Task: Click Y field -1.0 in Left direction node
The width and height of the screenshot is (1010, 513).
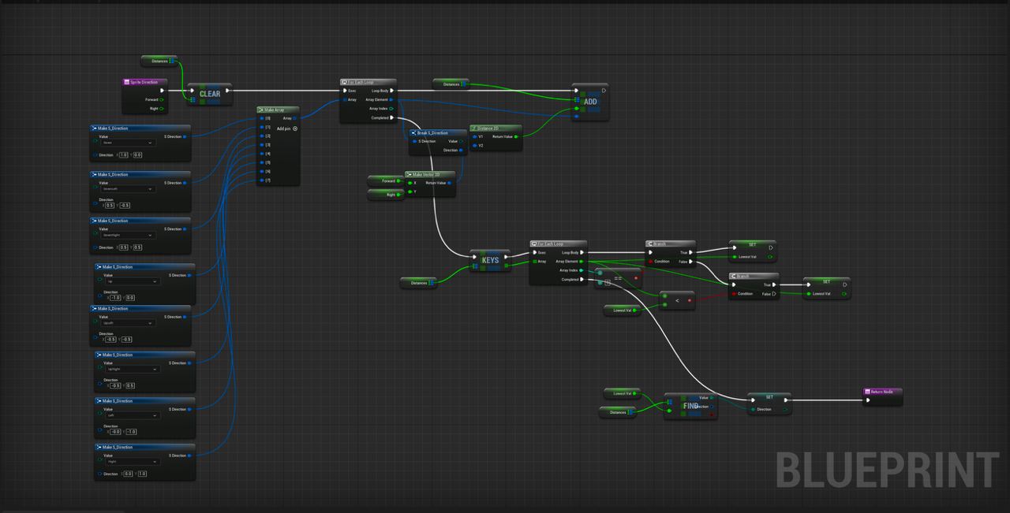Action: pyautogui.click(x=131, y=432)
